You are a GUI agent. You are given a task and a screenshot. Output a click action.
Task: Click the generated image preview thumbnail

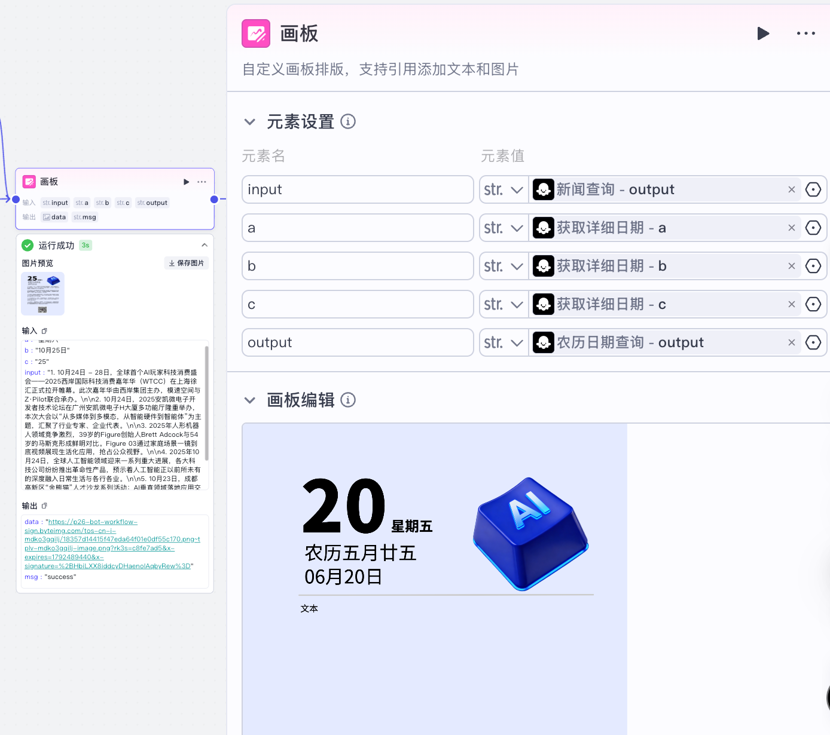43,293
